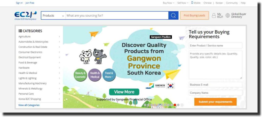Click the Food & More blue circle
This screenshot has width=262, height=117.
click(109, 75)
